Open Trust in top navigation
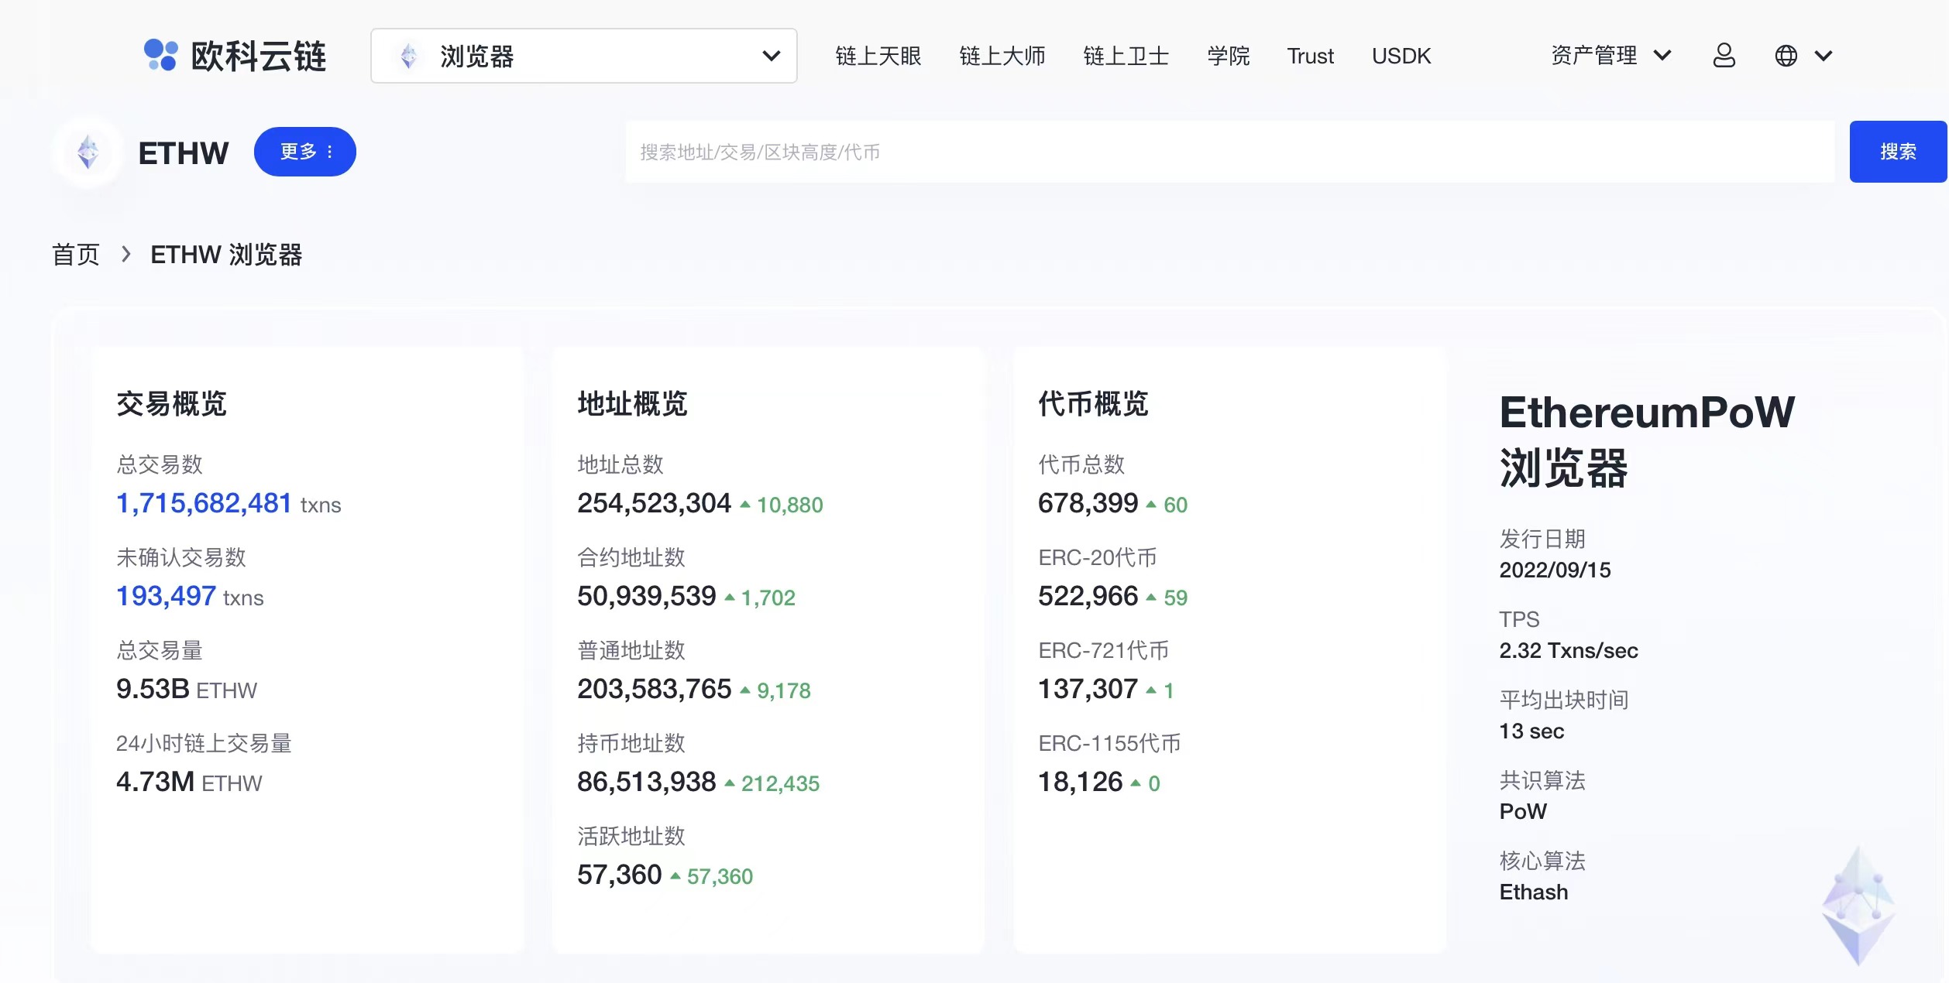This screenshot has height=983, width=1949. (1310, 56)
